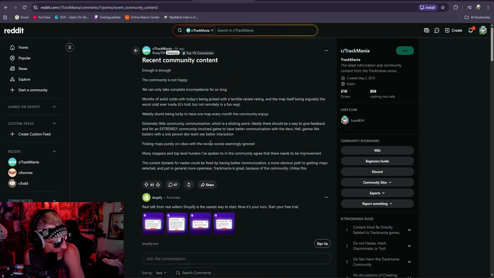Click the Install app button in address bar
The image size is (494, 278).
click(x=428, y=7)
